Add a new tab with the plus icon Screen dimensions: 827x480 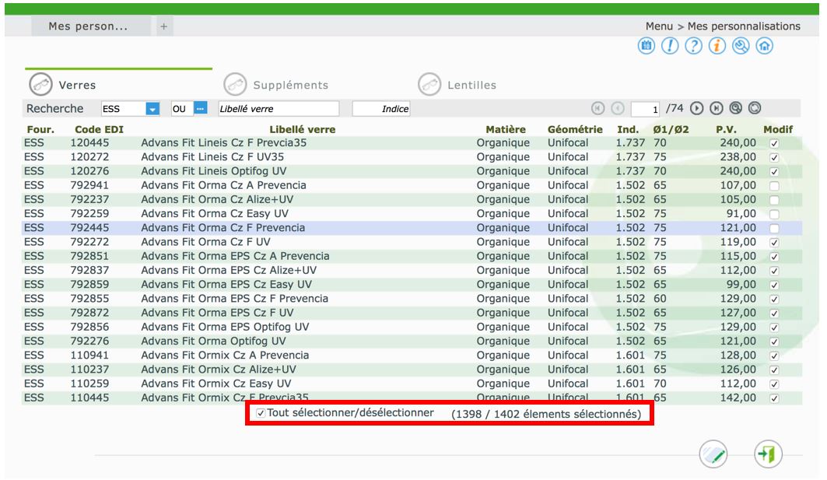click(164, 26)
